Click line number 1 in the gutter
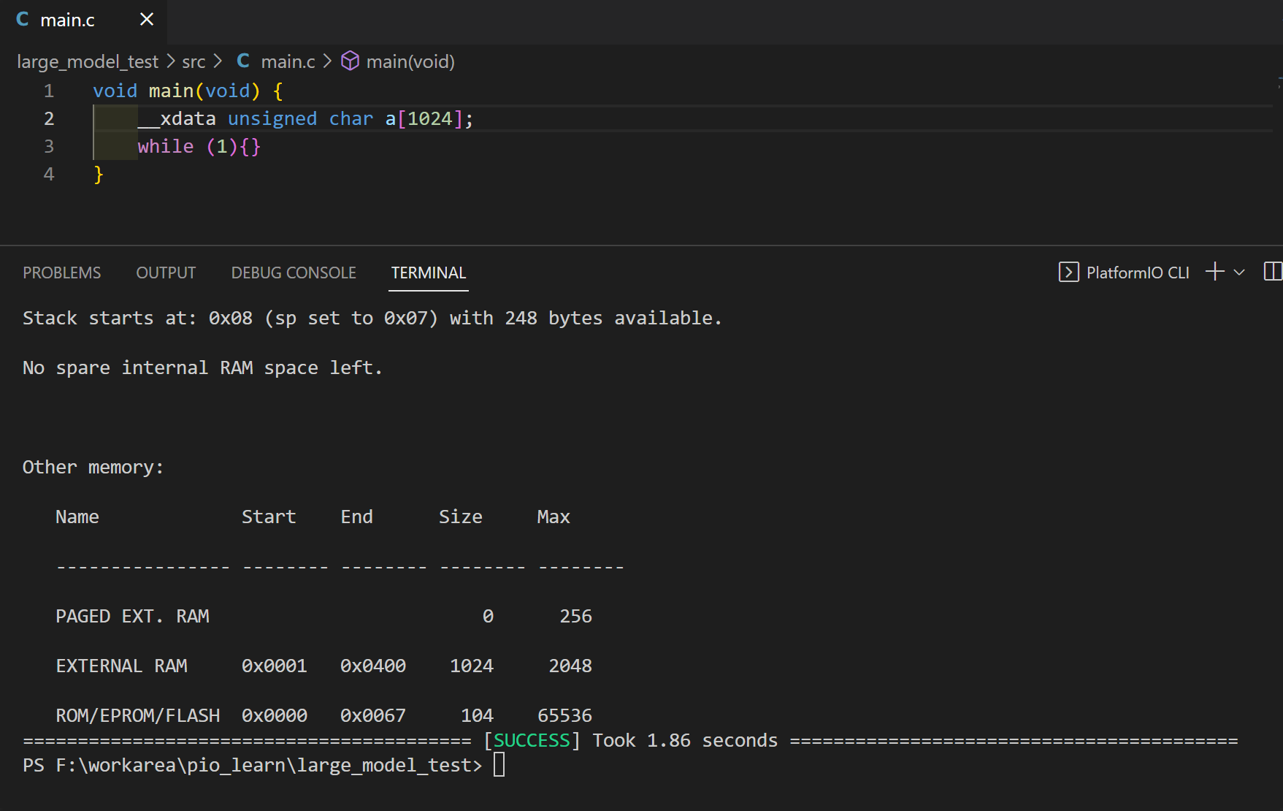Viewport: 1283px width, 811px height. (49, 91)
